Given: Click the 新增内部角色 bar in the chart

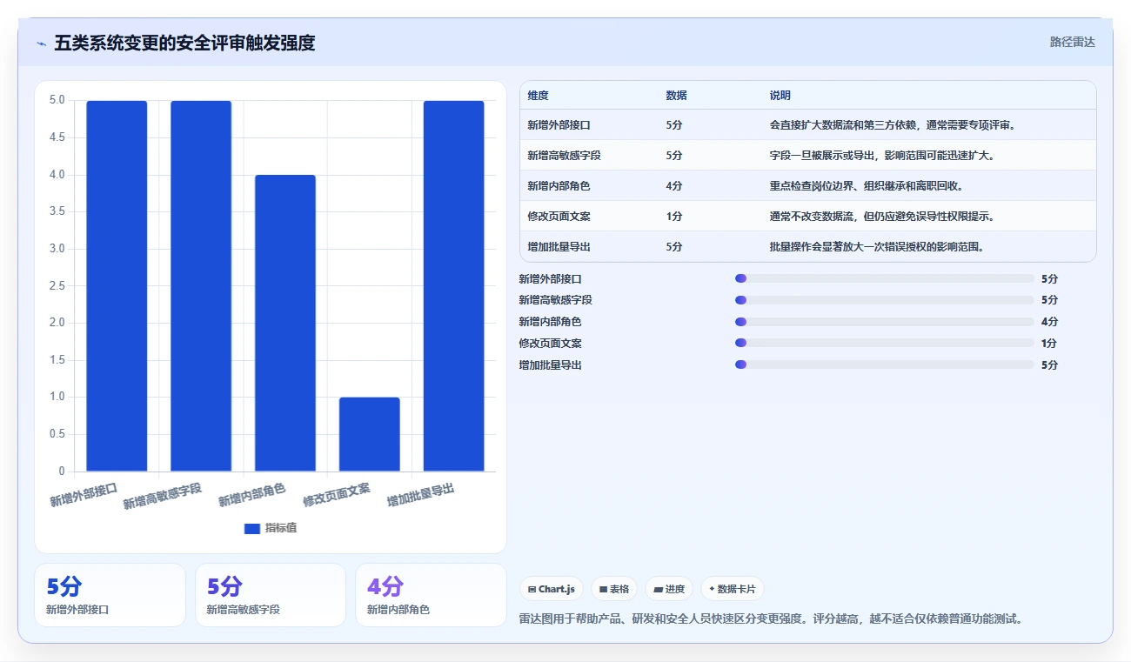Looking at the screenshot, I should pyautogui.click(x=285, y=323).
